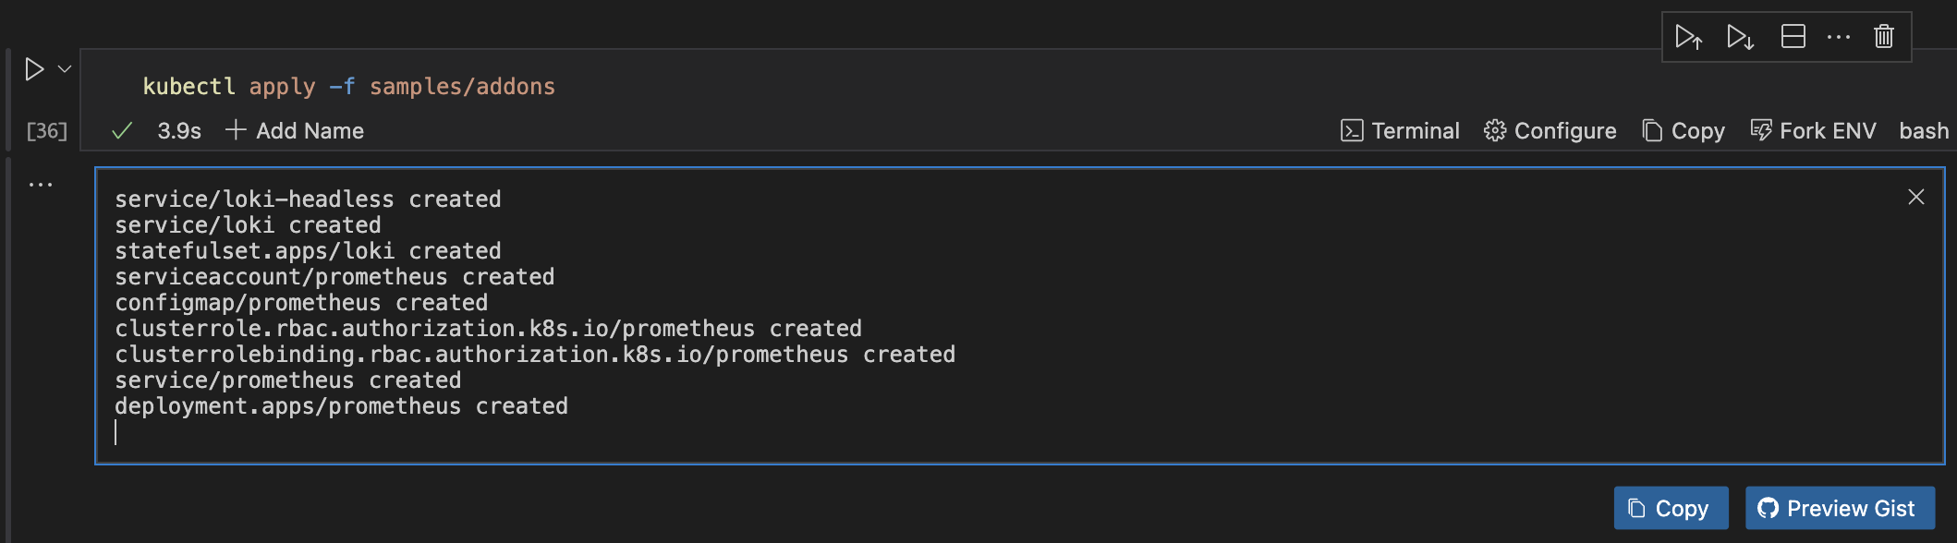This screenshot has height=543, width=1957.
Task: Open the Terminal for this cell
Action: pos(1399,130)
